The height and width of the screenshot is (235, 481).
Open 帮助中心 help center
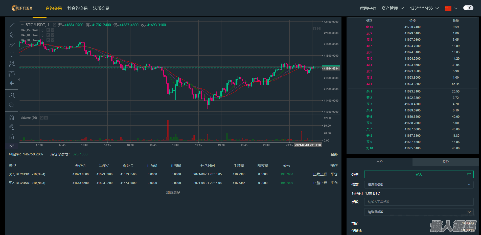pyautogui.click(x=368, y=8)
